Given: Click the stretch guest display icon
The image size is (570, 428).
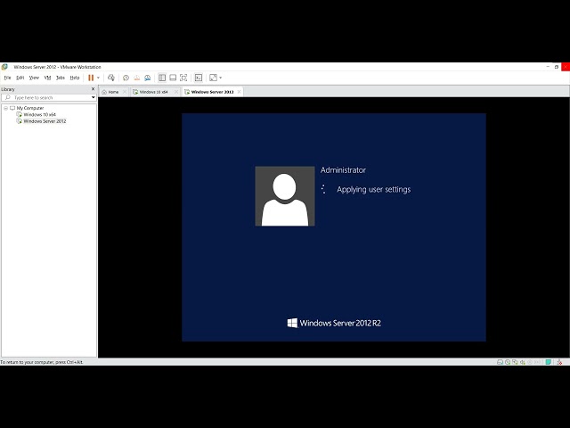Looking at the screenshot, I should tap(214, 78).
